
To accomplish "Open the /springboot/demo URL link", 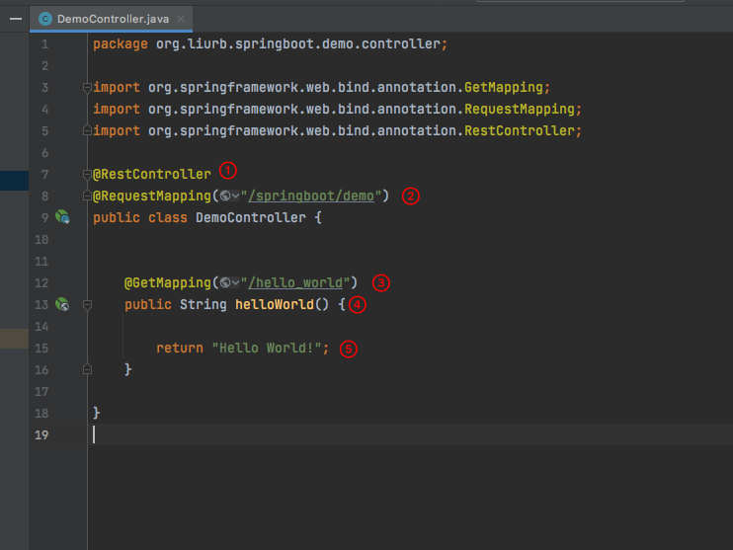I will (311, 196).
